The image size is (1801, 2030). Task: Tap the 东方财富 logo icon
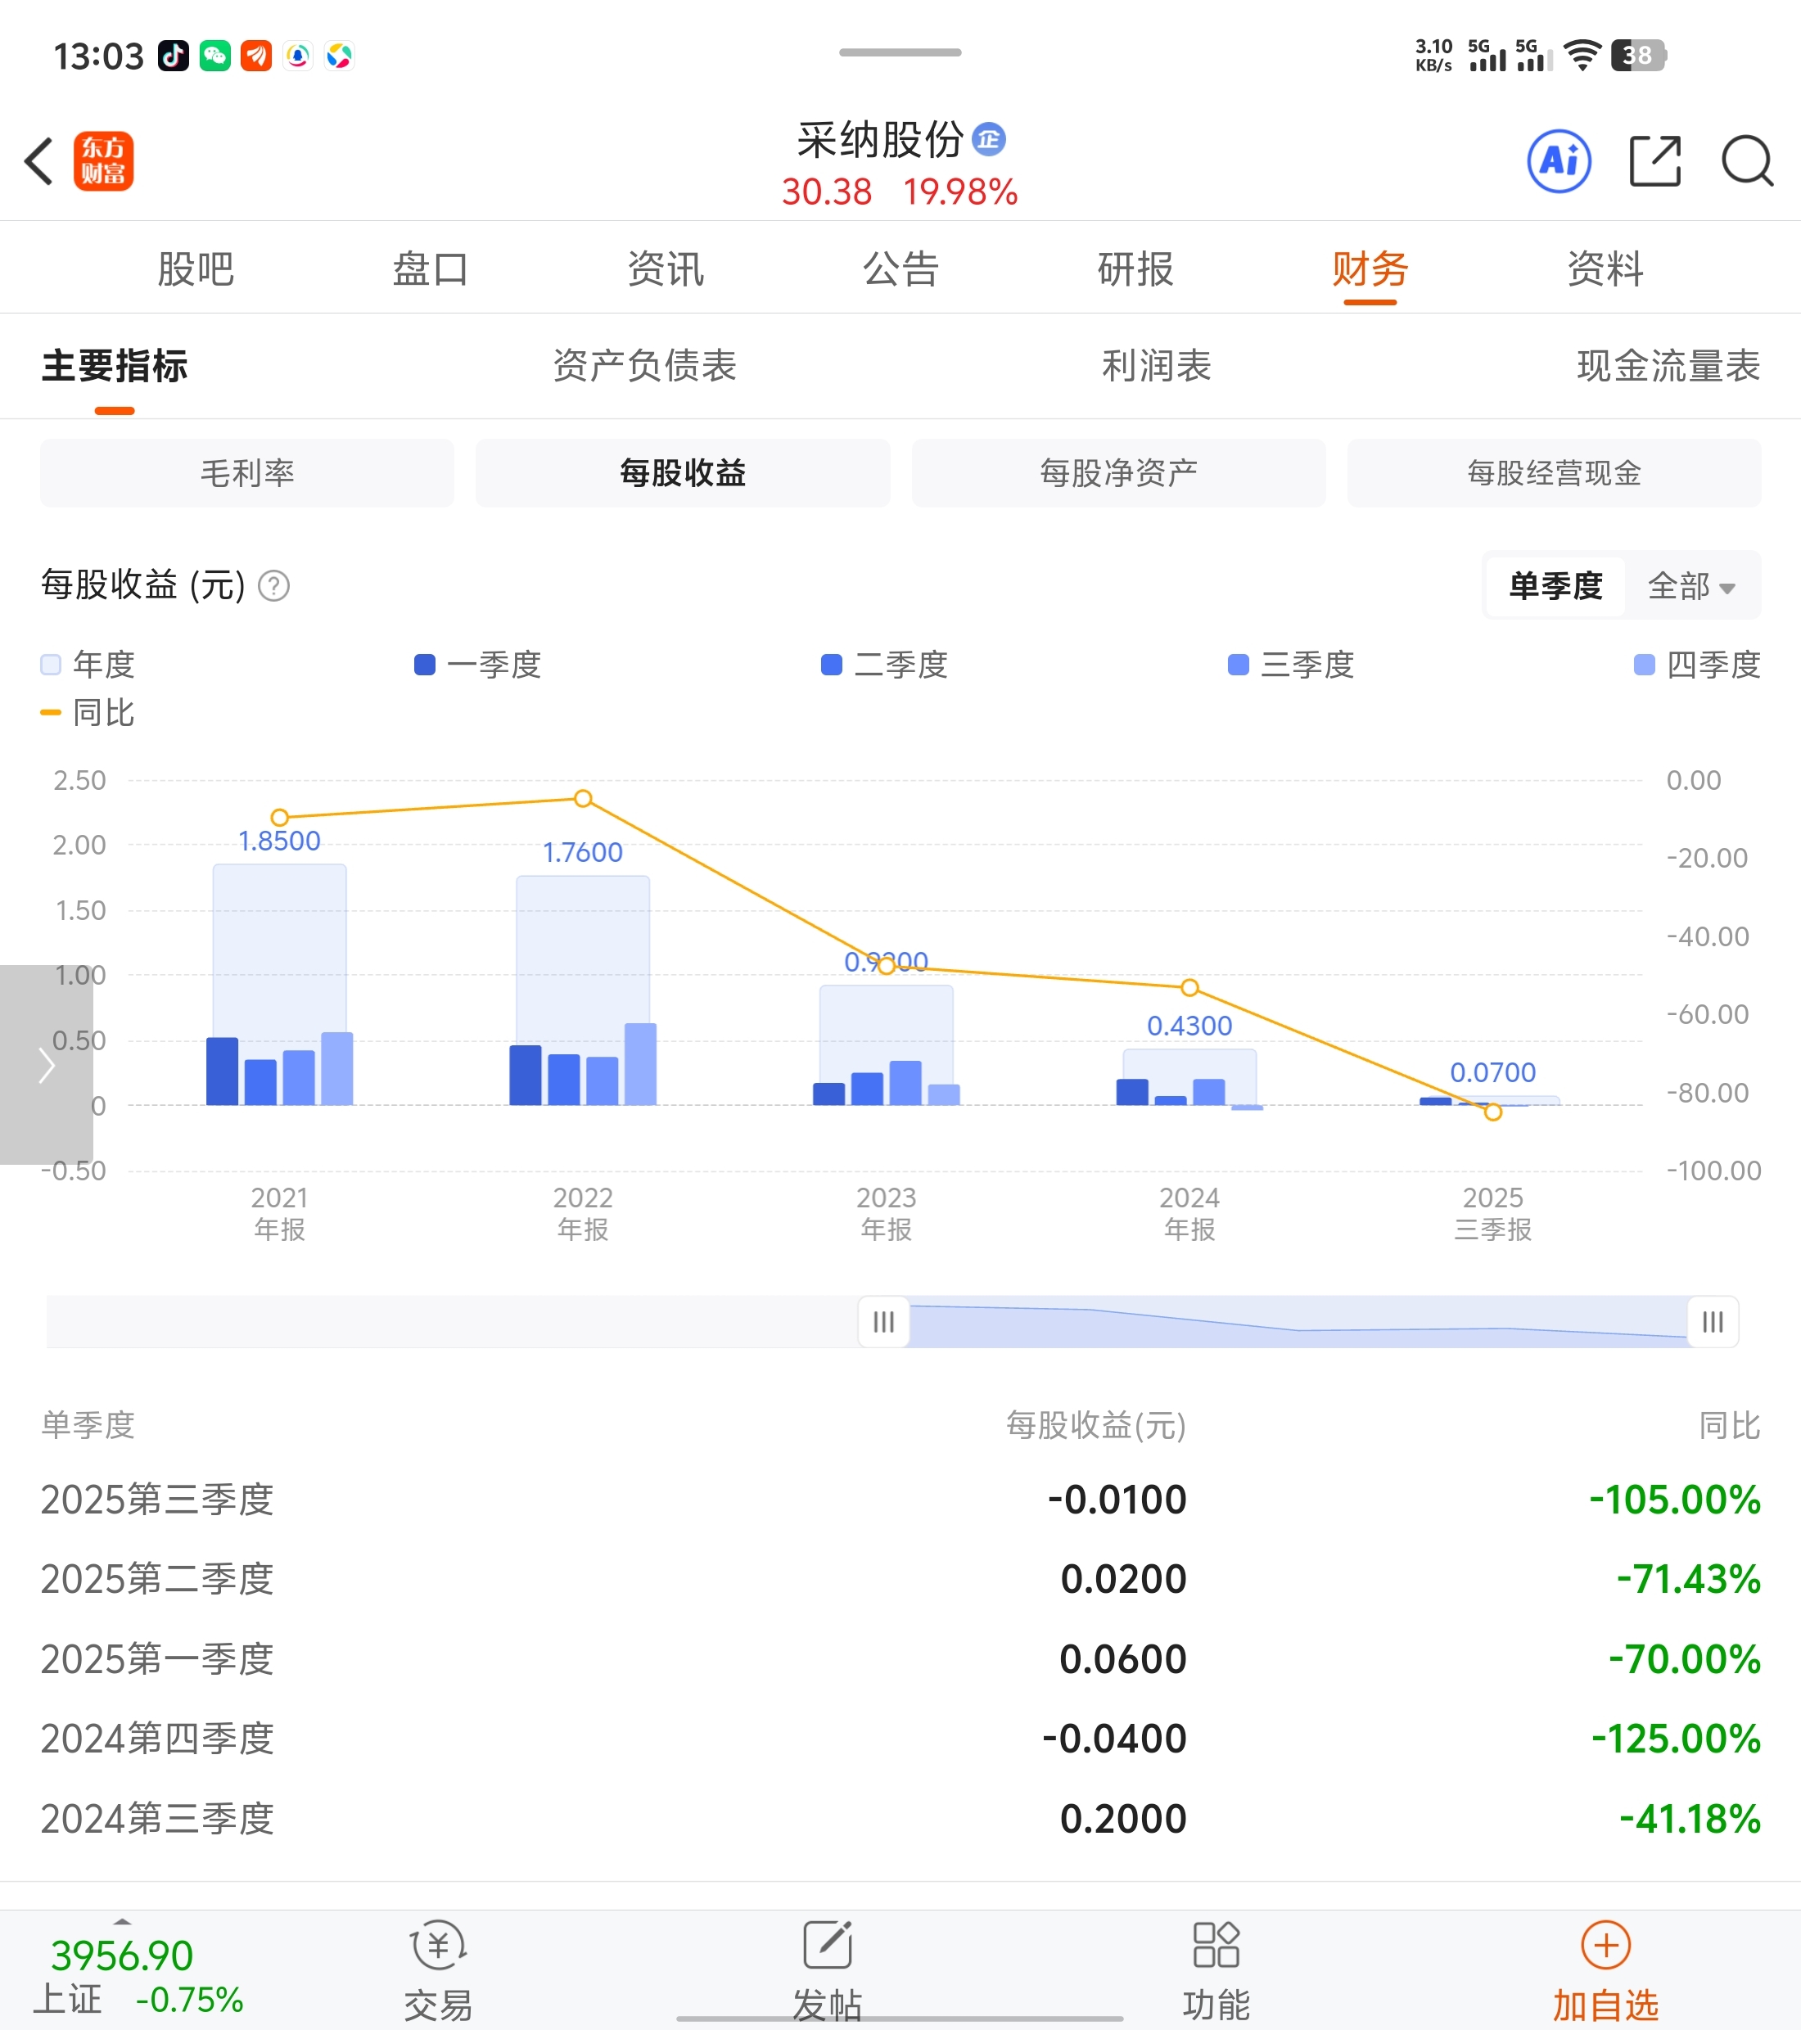pos(103,161)
